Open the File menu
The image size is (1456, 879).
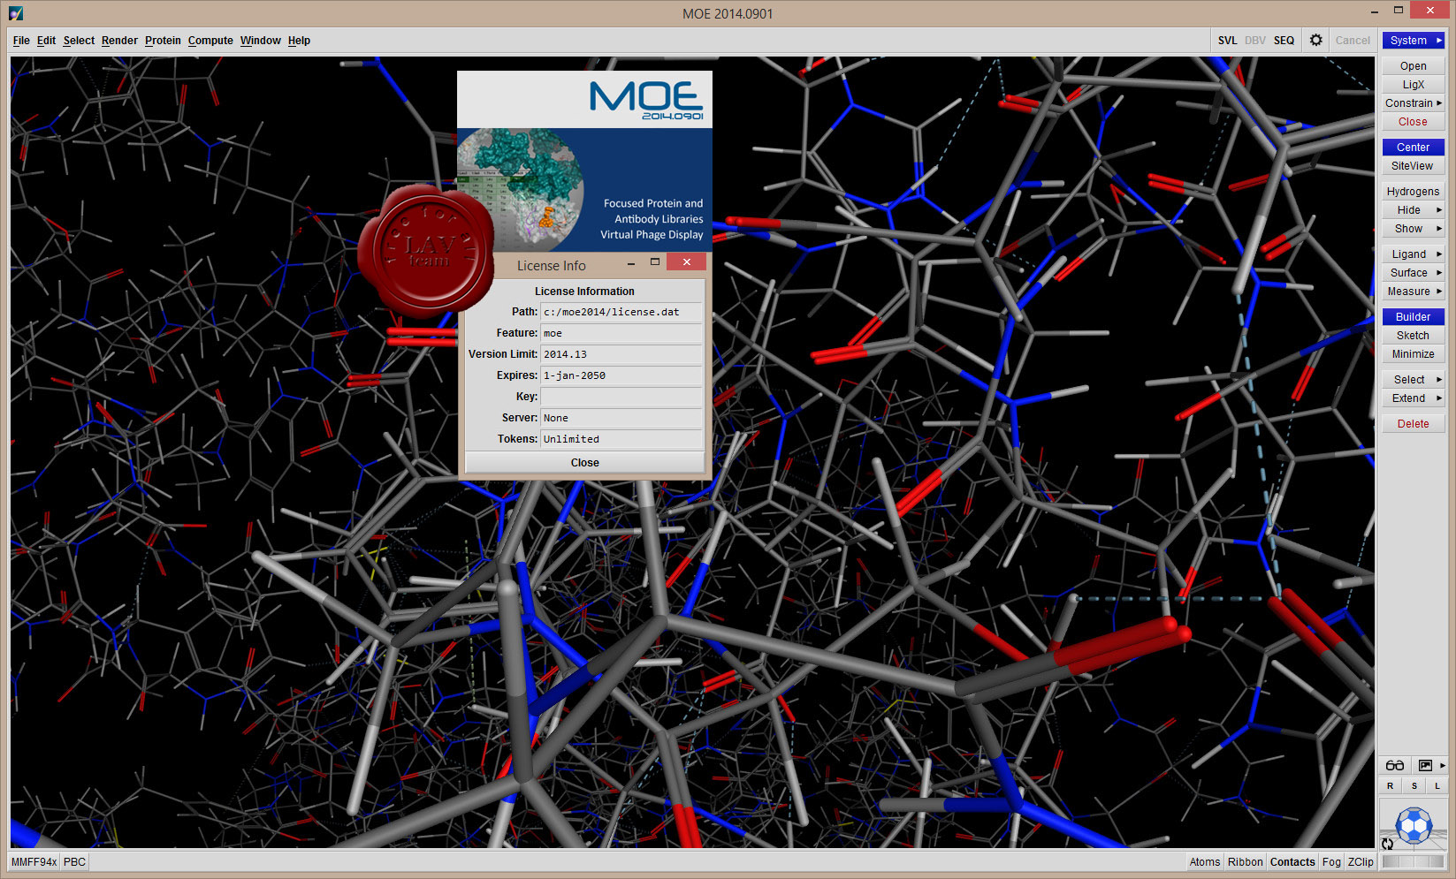pos(21,40)
